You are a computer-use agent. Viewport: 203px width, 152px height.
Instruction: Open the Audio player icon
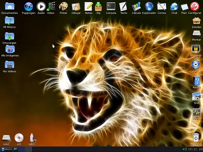pyautogui.click(x=41, y=6)
